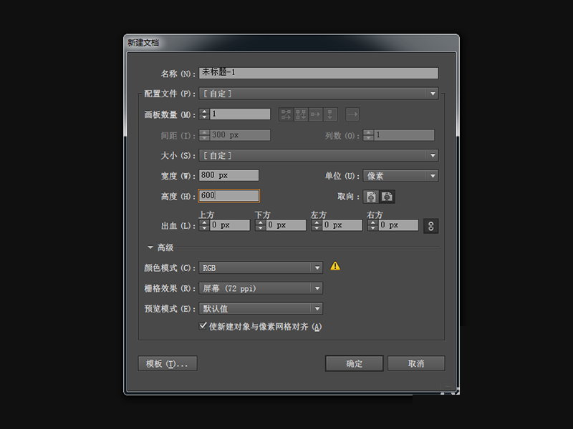Toggle the right-to-left layout arrow icon

tap(352, 114)
